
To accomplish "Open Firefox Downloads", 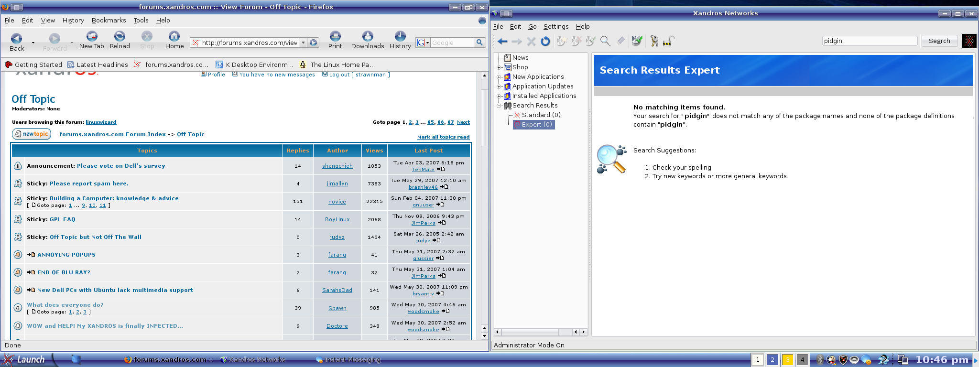I will coord(368,41).
